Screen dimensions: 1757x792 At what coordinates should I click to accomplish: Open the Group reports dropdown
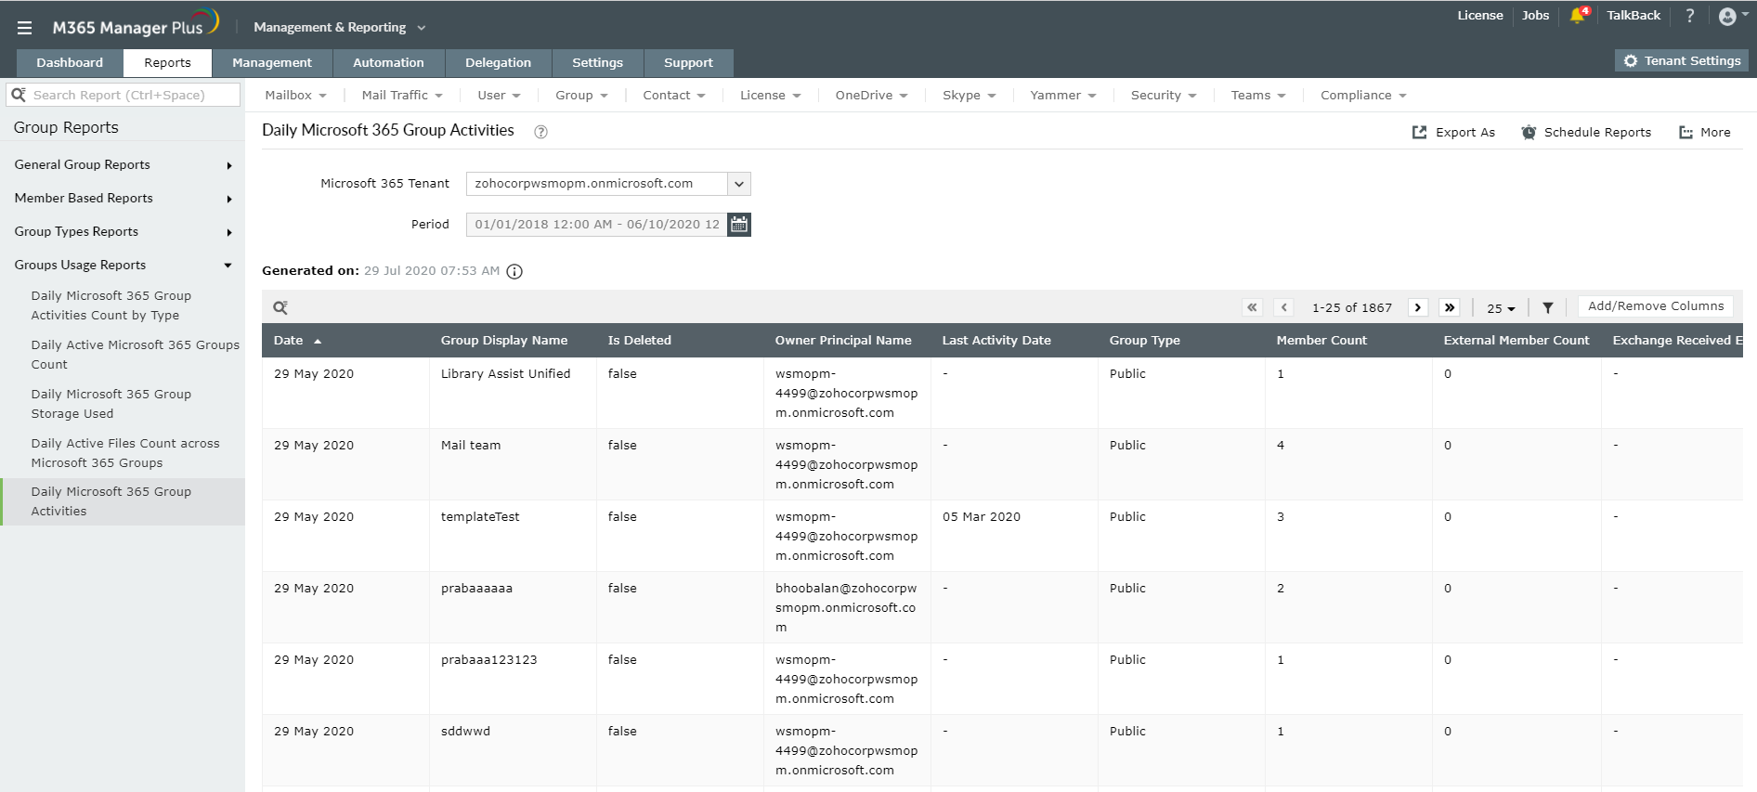[581, 96]
